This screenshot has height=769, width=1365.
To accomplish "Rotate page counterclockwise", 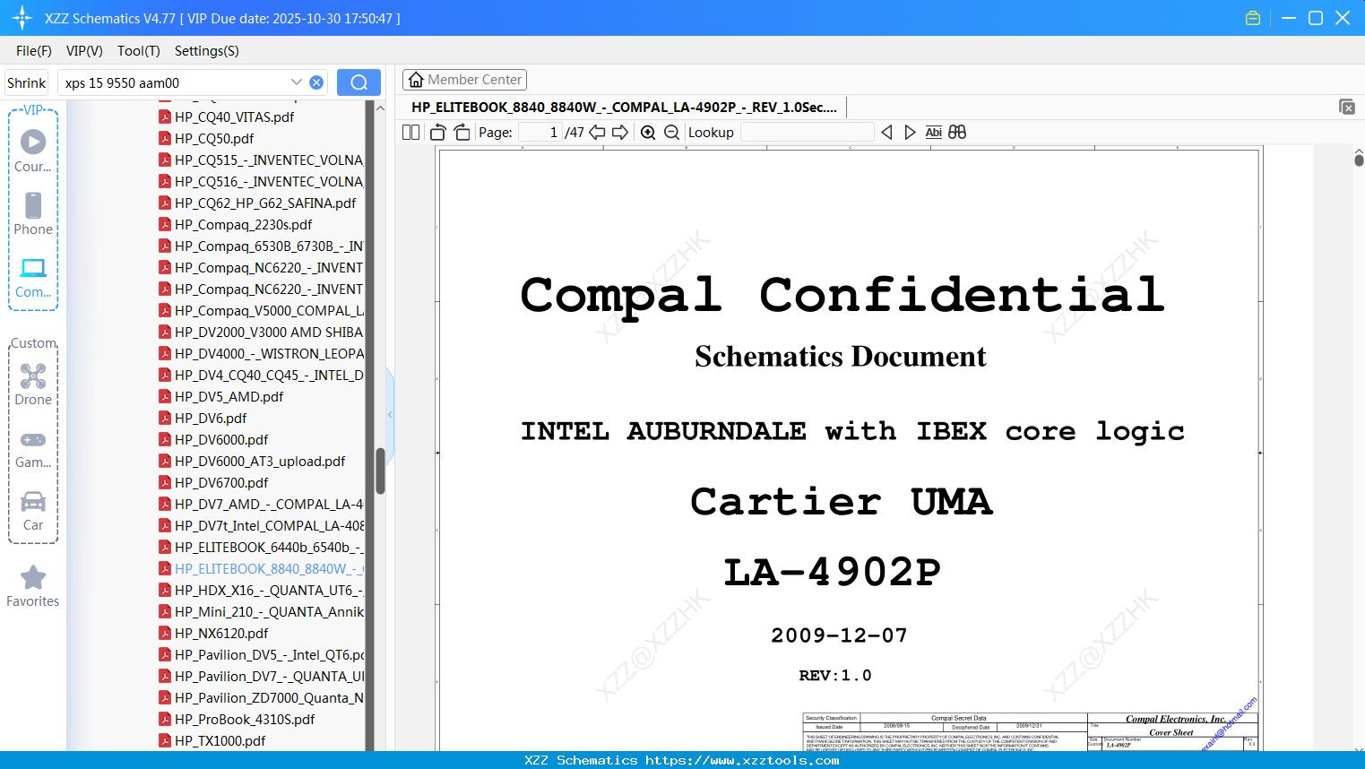I will pos(438,132).
